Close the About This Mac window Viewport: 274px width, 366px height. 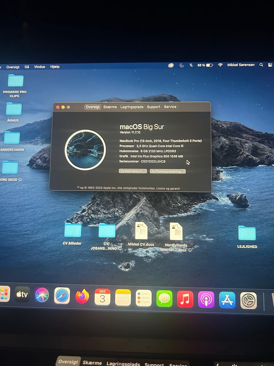[x=58, y=107]
